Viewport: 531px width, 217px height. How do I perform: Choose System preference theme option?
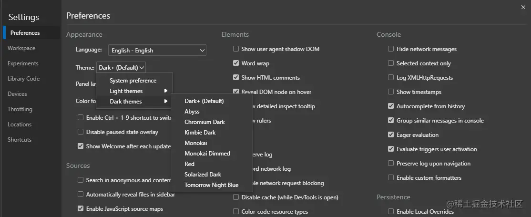[x=133, y=81]
